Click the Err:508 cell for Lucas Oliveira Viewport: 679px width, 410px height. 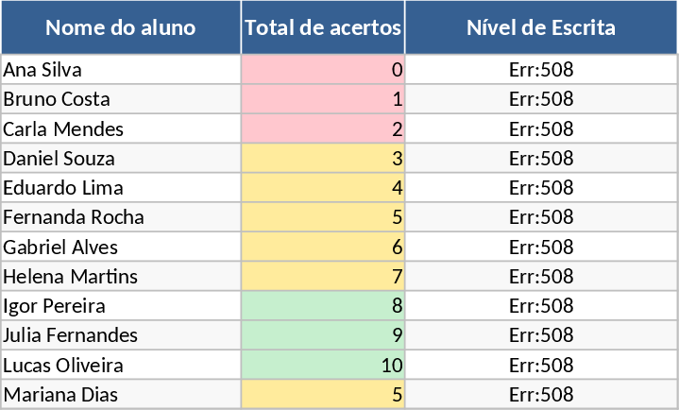tap(541, 366)
